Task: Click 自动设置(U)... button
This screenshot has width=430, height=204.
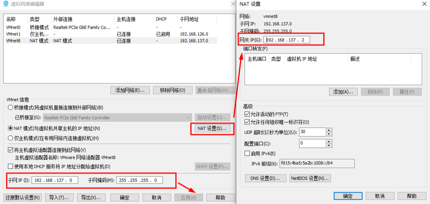Action: click(213, 118)
